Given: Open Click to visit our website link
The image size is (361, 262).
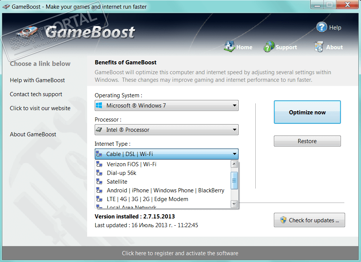Looking at the screenshot, I should point(40,108).
